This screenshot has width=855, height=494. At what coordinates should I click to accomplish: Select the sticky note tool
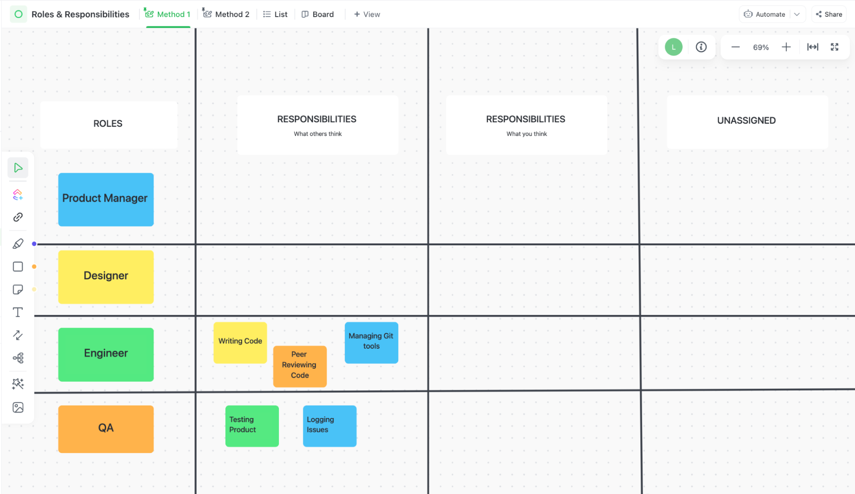[x=18, y=290]
